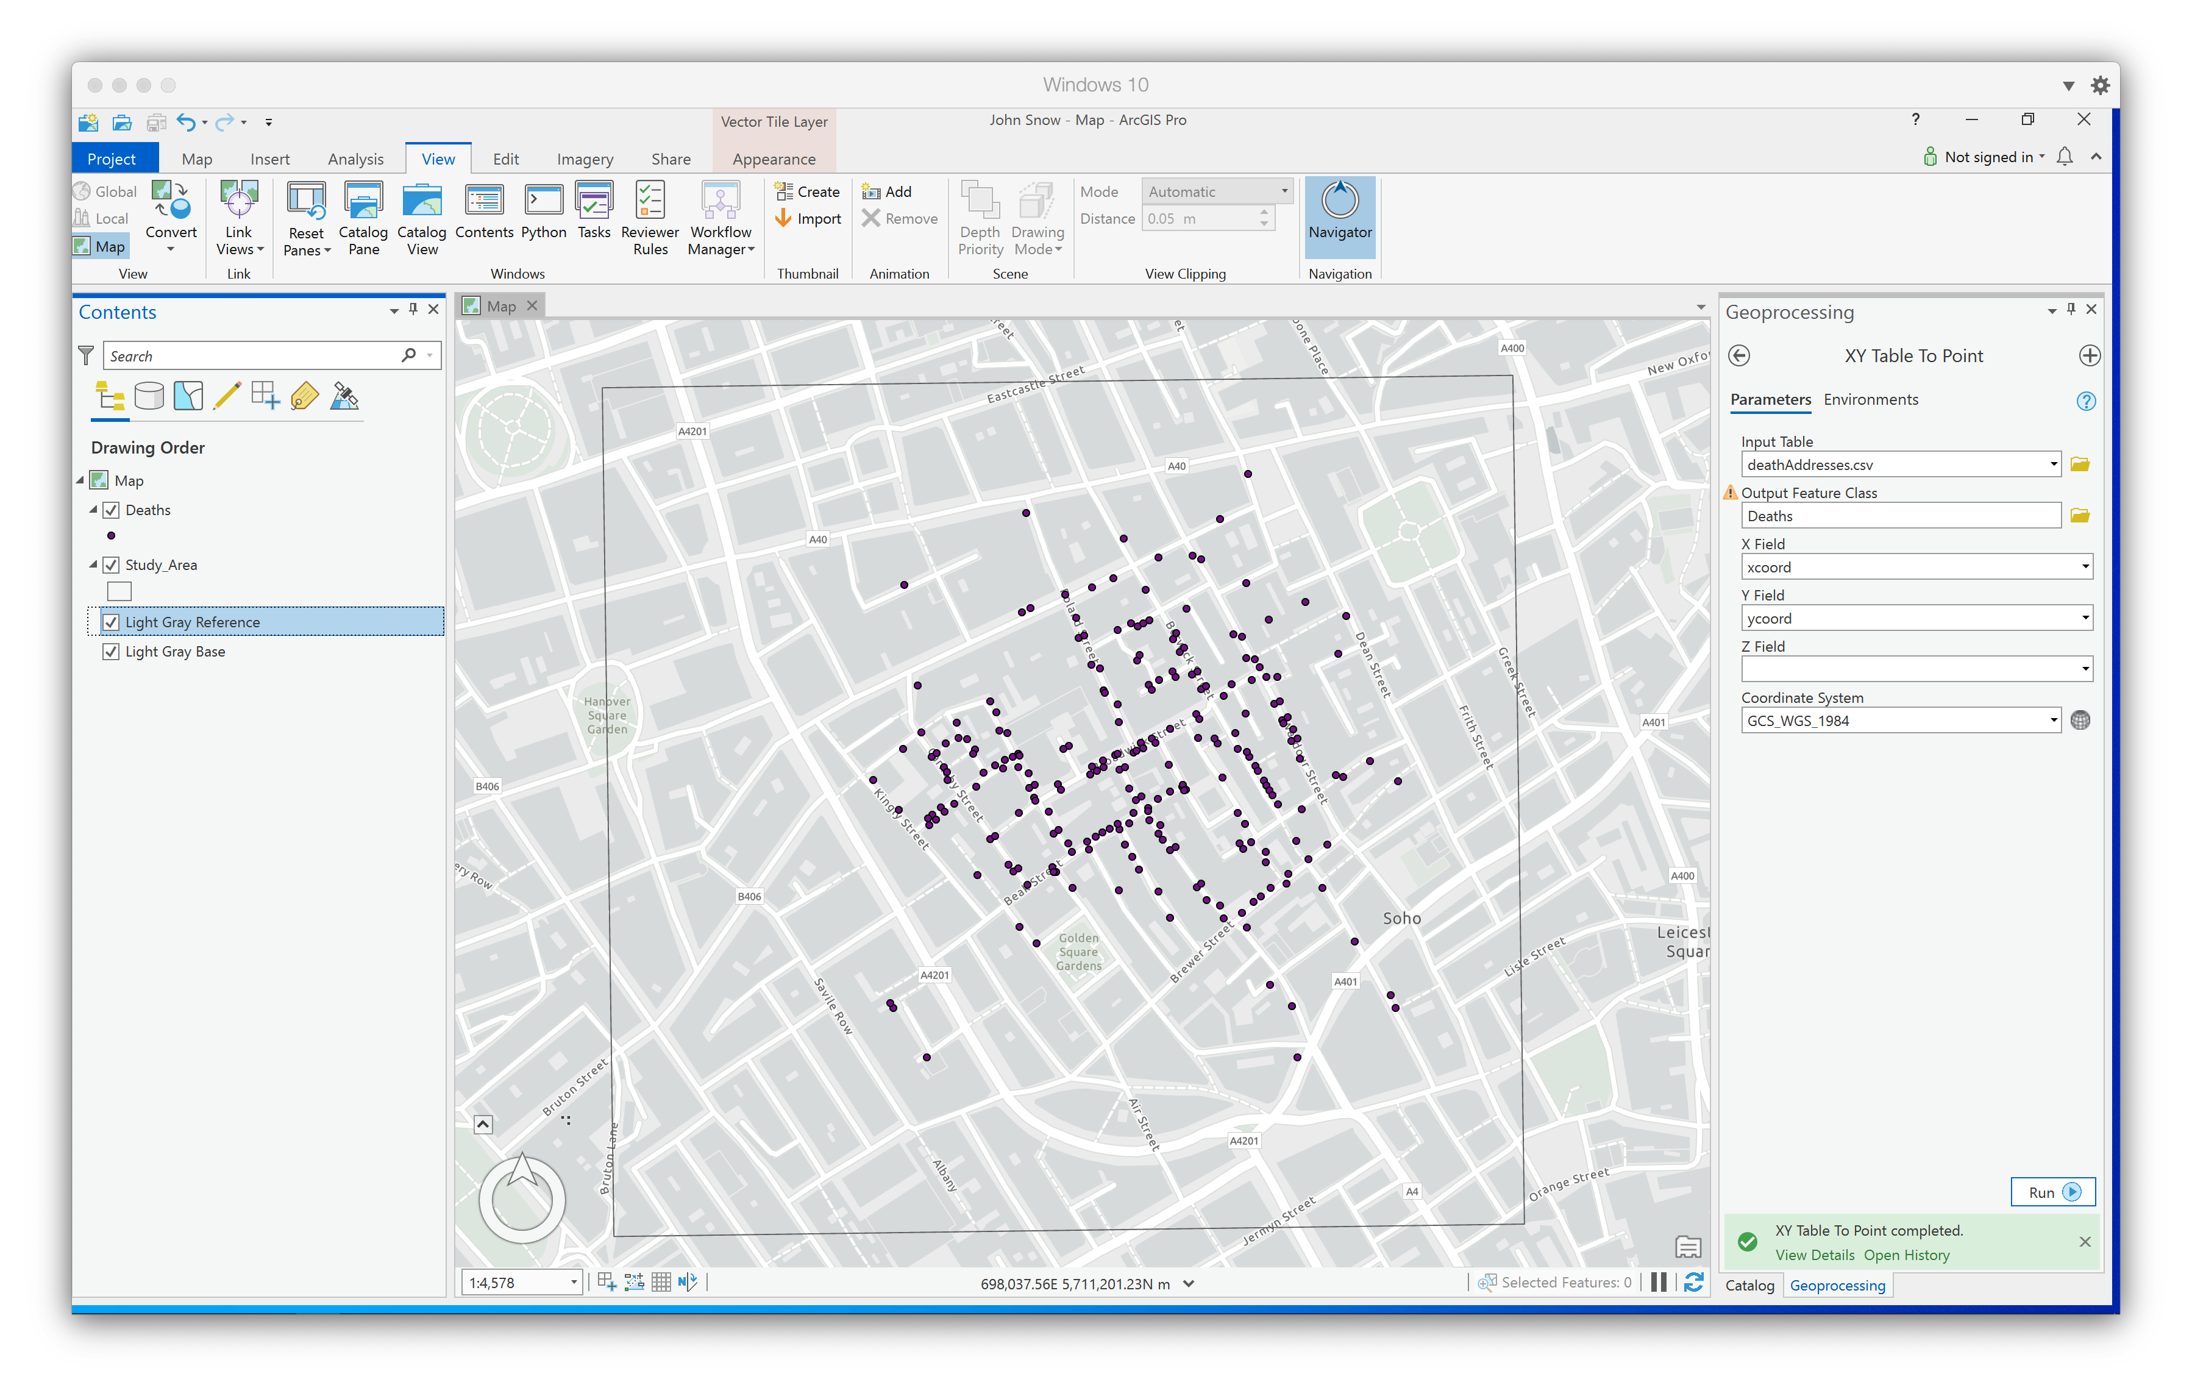Open coordinate system globe picker

(2080, 721)
